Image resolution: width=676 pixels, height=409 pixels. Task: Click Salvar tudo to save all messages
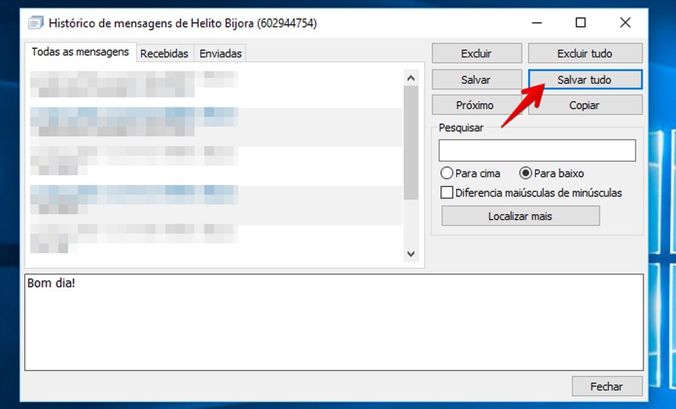point(585,80)
